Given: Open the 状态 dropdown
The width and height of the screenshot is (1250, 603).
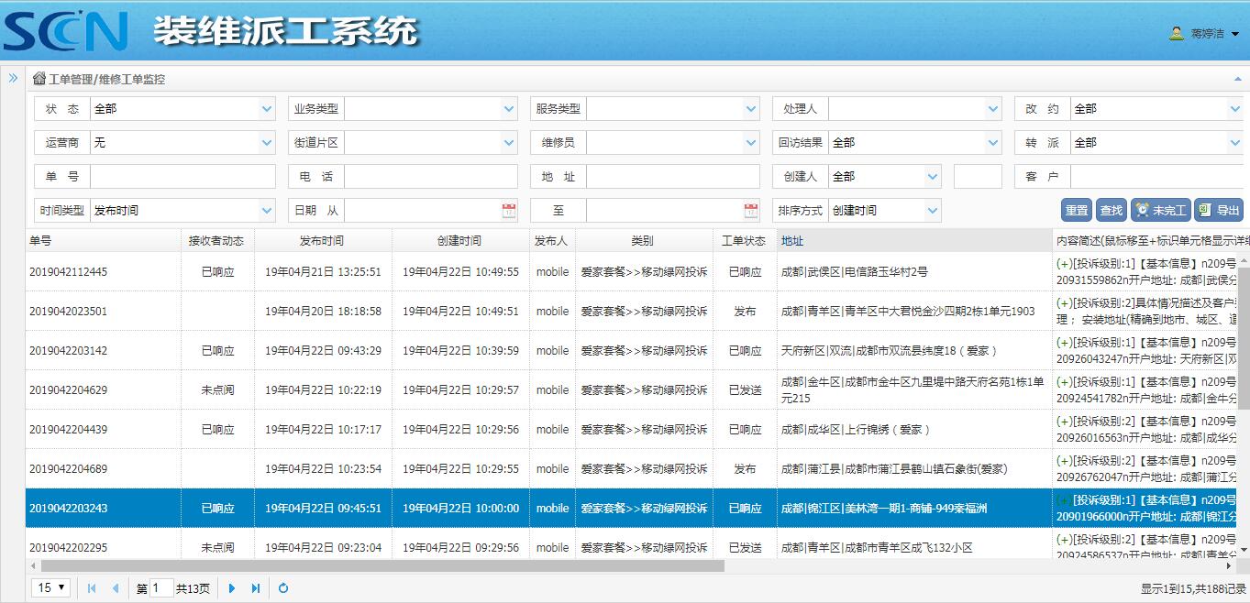Looking at the screenshot, I should click(x=267, y=109).
